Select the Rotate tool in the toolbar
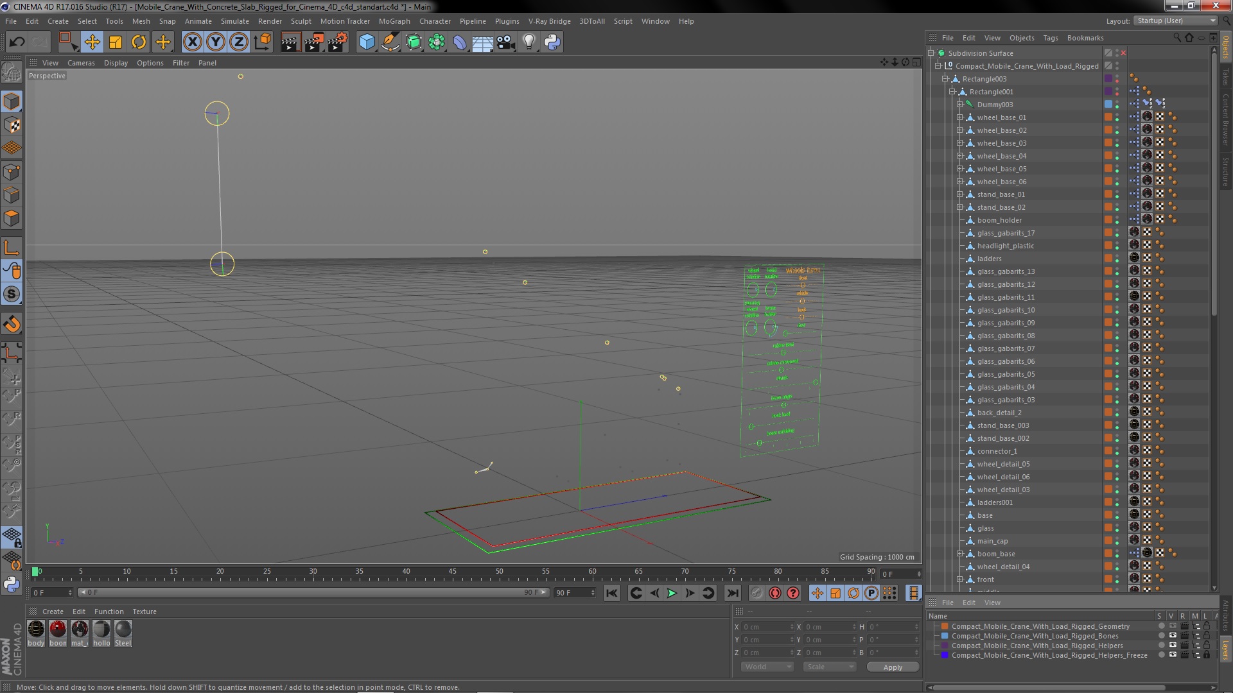The height and width of the screenshot is (693, 1233). (139, 42)
